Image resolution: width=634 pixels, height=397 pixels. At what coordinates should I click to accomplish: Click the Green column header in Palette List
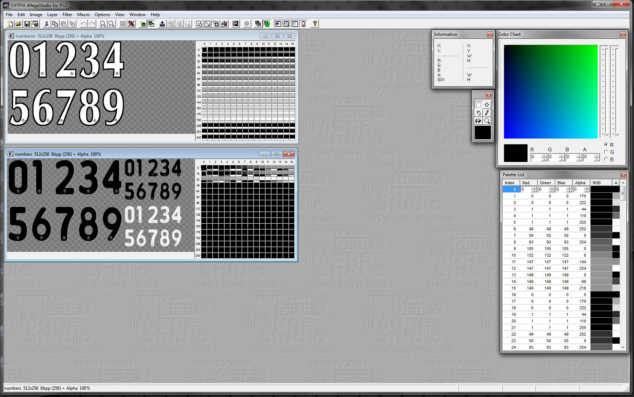546,183
